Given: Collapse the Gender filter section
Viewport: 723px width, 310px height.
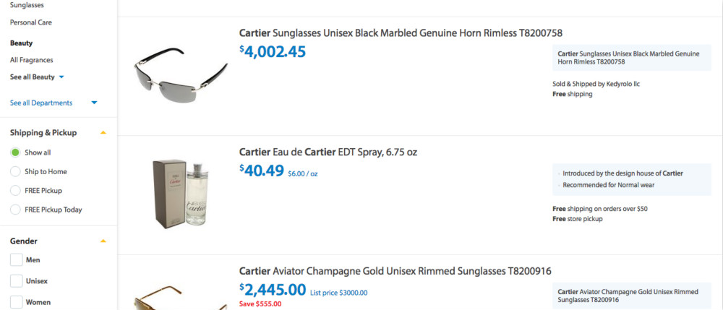Looking at the screenshot, I should (103, 241).
